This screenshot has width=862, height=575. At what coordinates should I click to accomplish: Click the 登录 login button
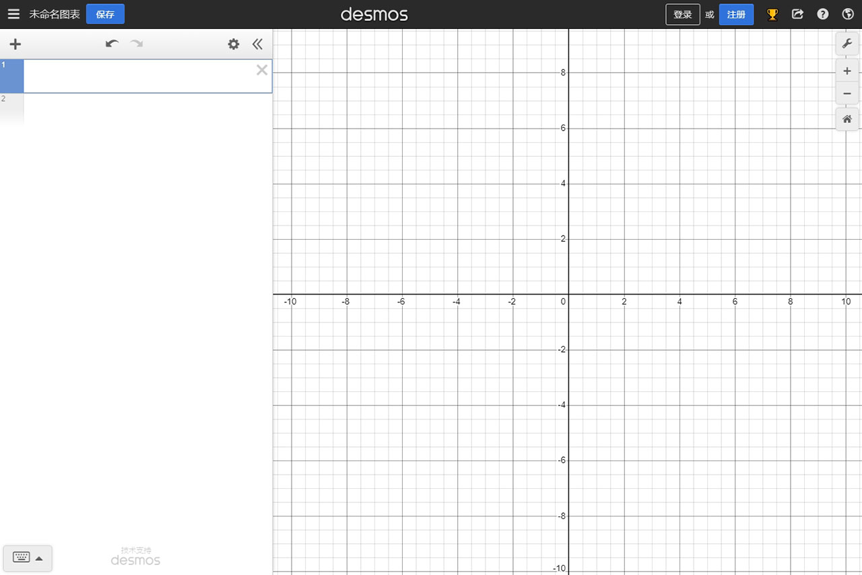pyautogui.click(x=682, y=14)
